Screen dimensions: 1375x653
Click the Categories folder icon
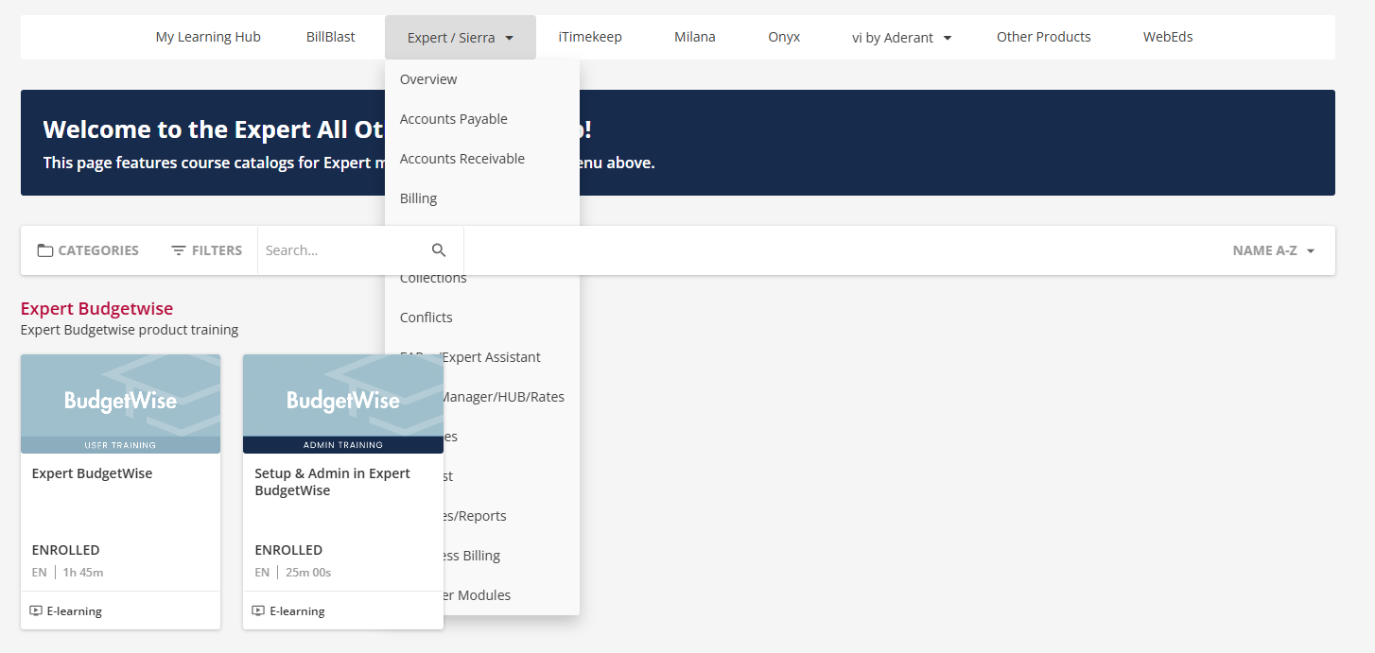[45, 250]
